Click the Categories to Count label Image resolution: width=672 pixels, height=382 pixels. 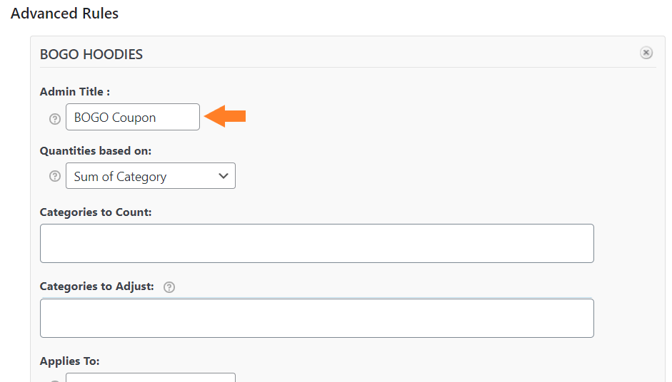[96, 212]
